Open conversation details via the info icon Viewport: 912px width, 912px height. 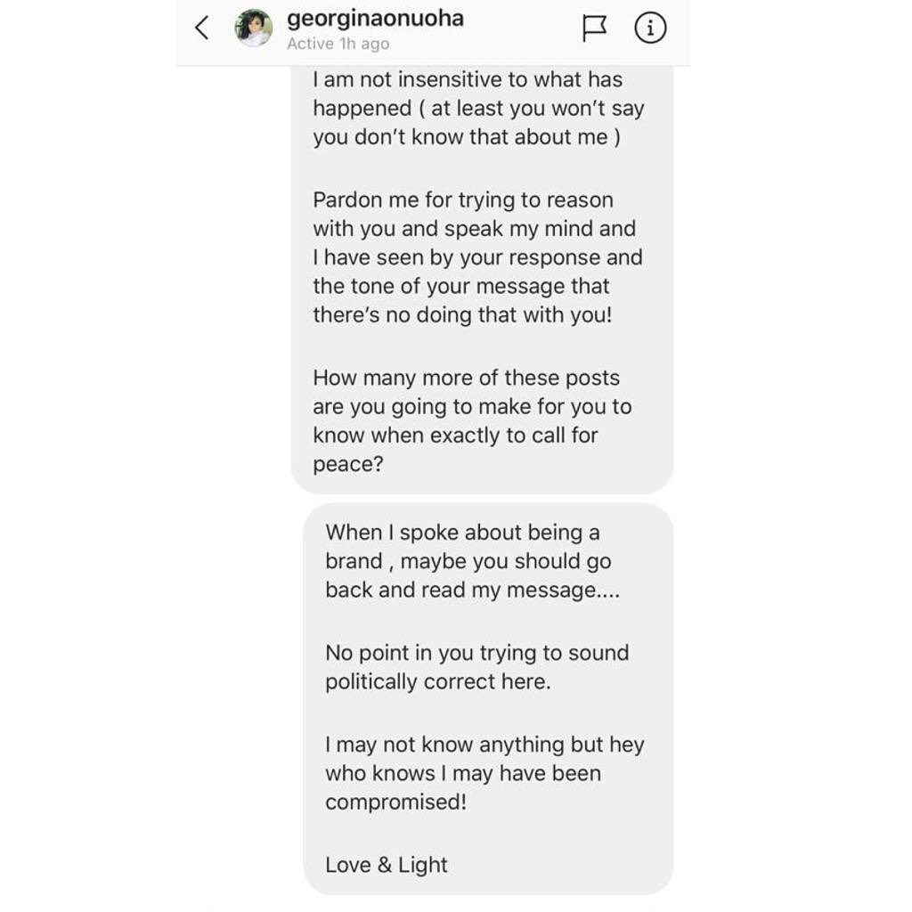click(x=649, y=28)
